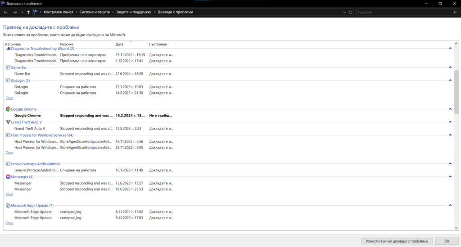Select Diagnostics report dated 25.11.2022 19:19
This screenshot has height=247, width=461.
pos(90,55)
